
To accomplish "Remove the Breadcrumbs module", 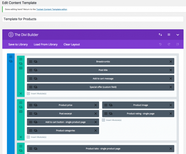I will tap(171, 62).
